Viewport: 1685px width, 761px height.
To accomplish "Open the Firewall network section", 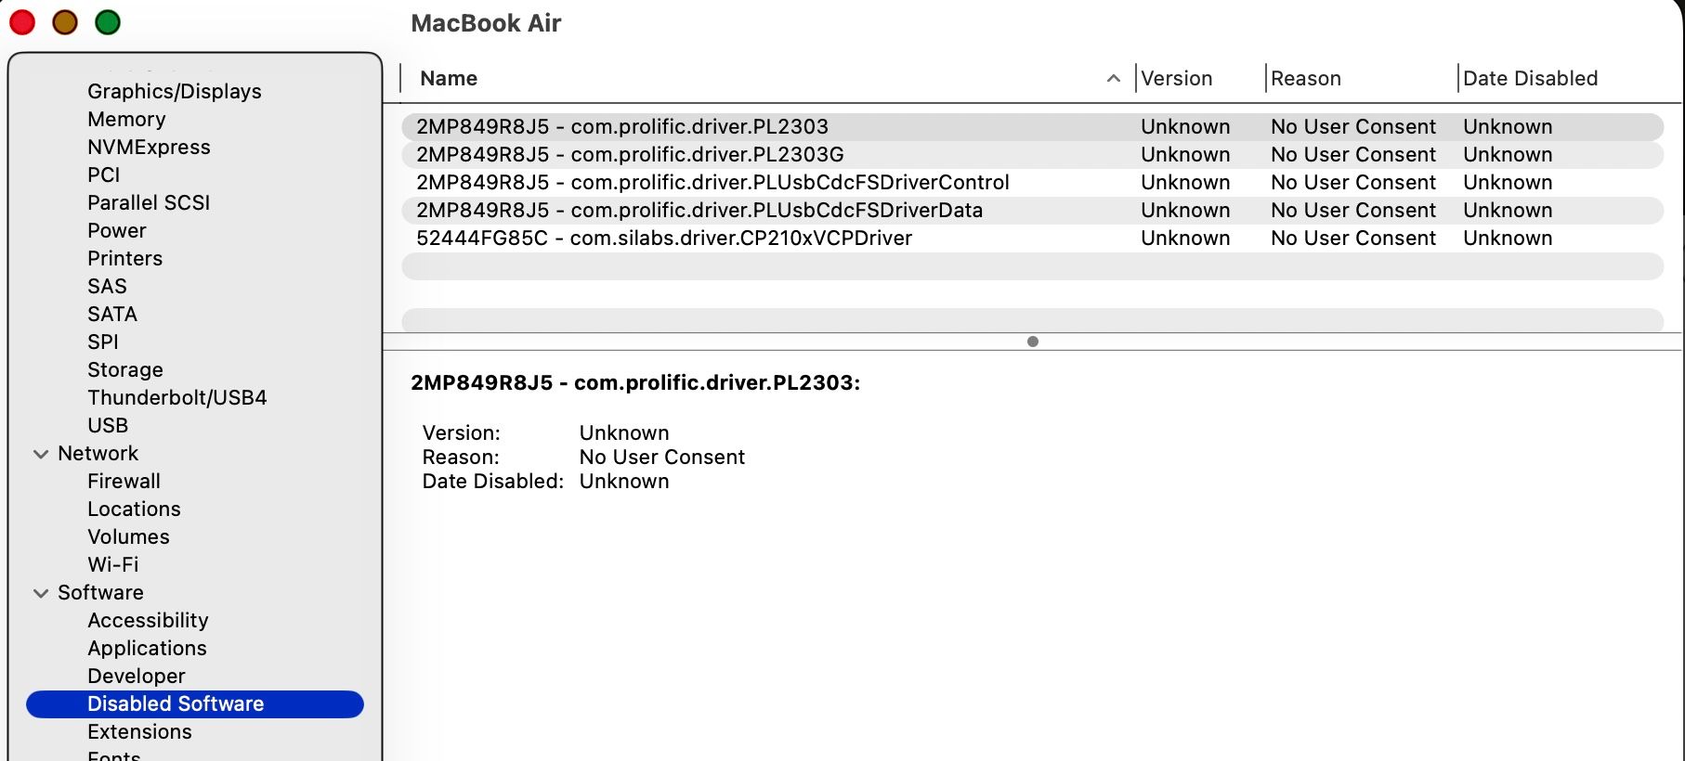I will pyautogui.click(x=124, y=481).
